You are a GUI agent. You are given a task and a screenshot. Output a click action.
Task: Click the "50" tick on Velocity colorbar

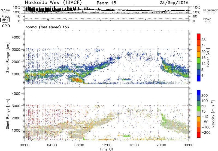pos(204,106)
